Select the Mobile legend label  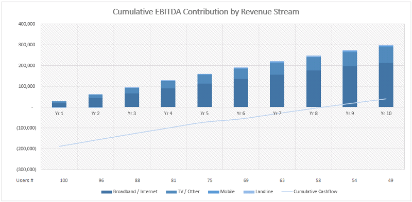point(227,192)
